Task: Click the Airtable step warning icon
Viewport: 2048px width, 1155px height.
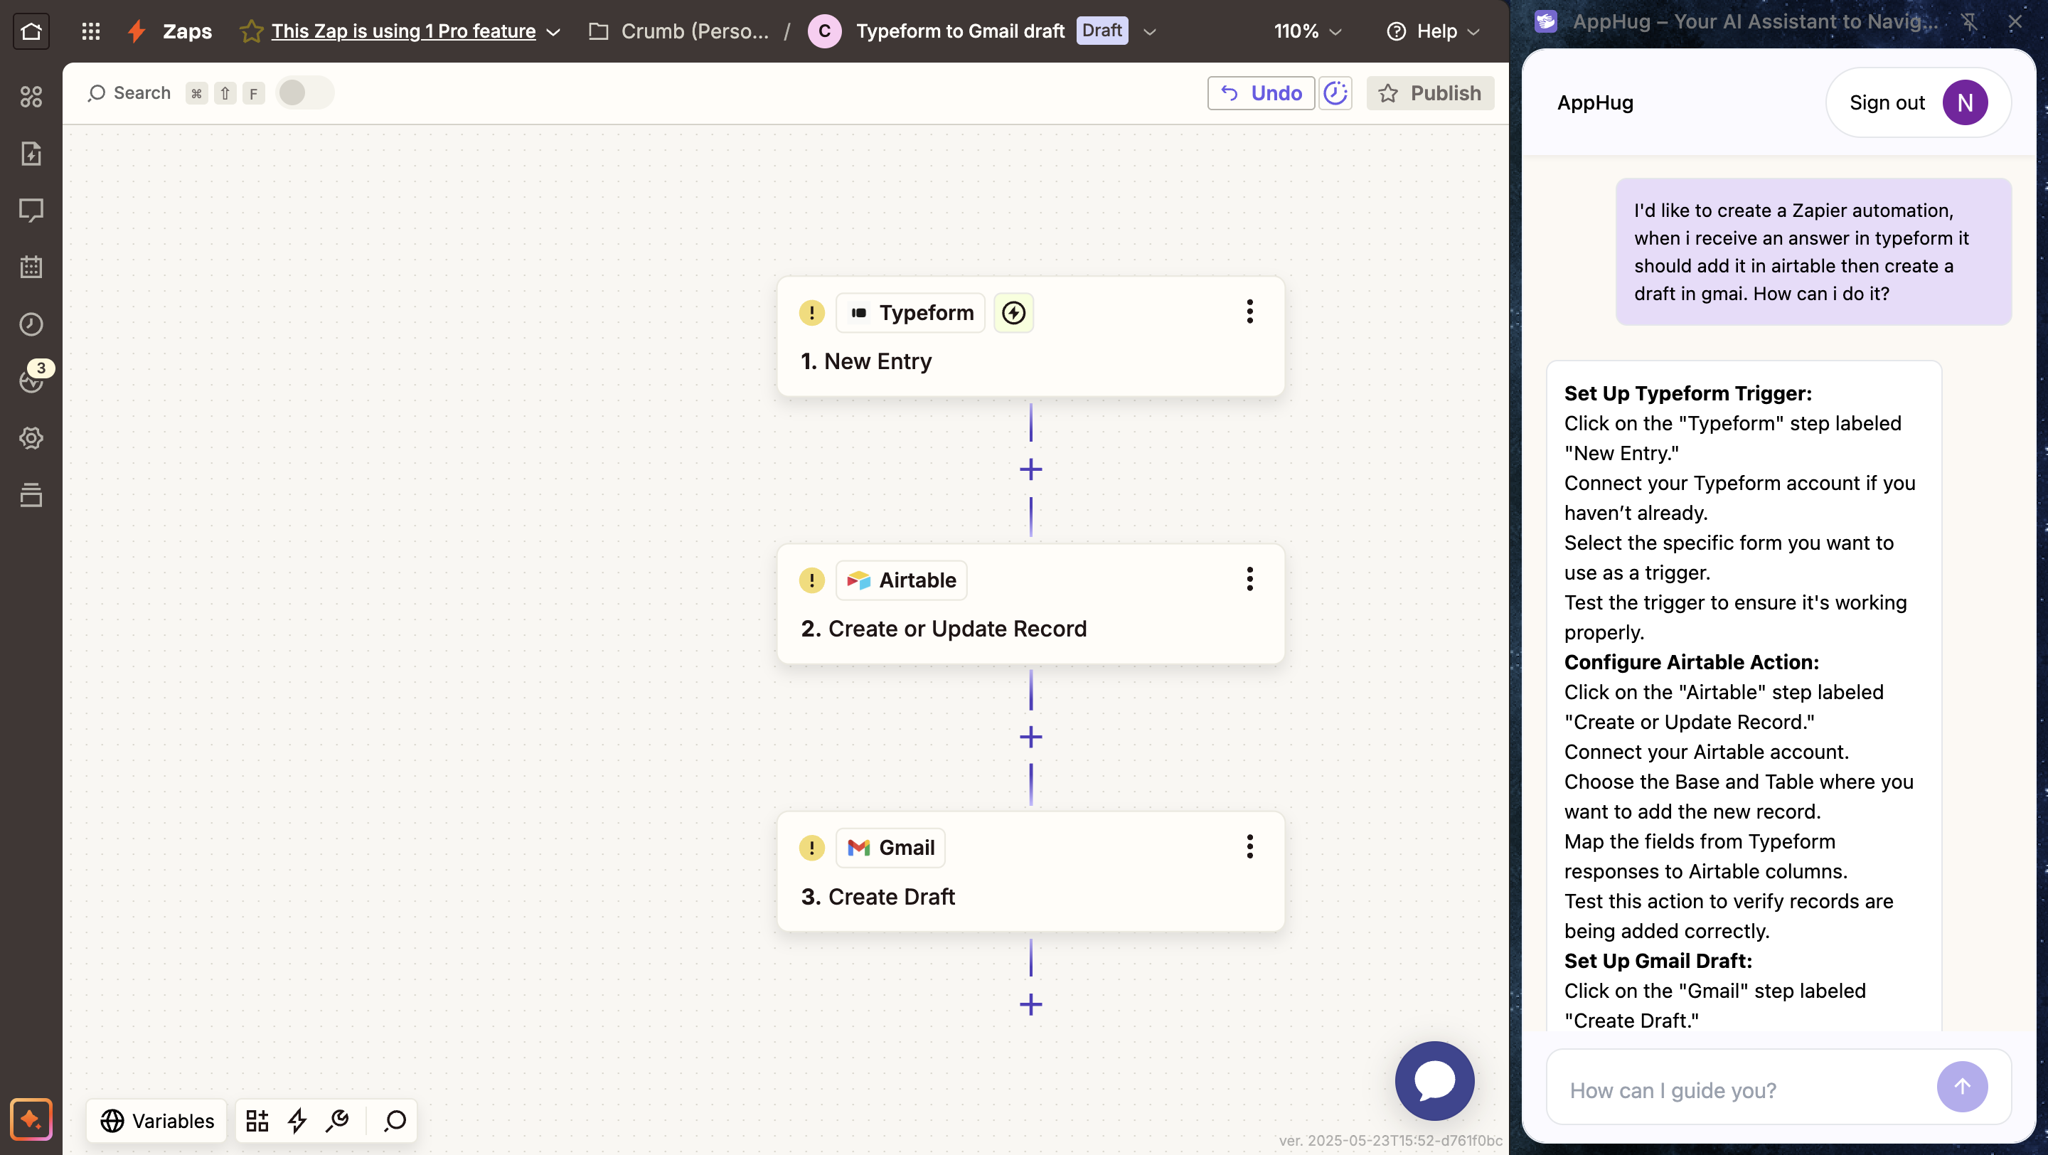Action: coord(811,580)
